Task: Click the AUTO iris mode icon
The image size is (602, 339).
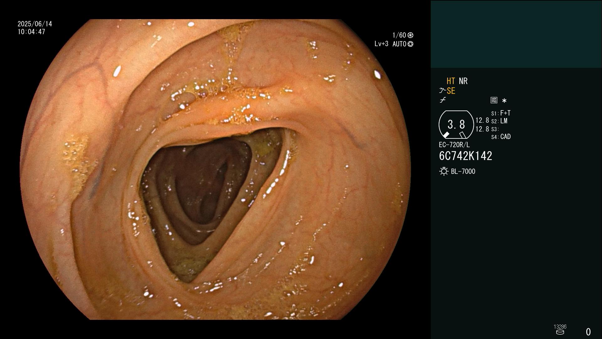Action: click(x=410, y=44)
